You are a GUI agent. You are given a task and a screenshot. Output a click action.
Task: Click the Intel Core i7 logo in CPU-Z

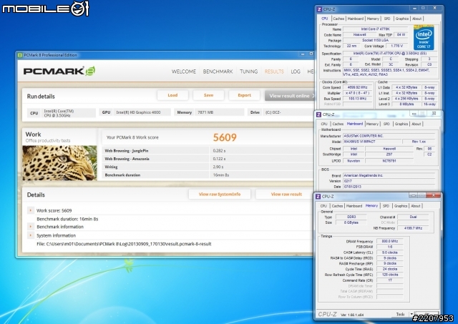424,38
